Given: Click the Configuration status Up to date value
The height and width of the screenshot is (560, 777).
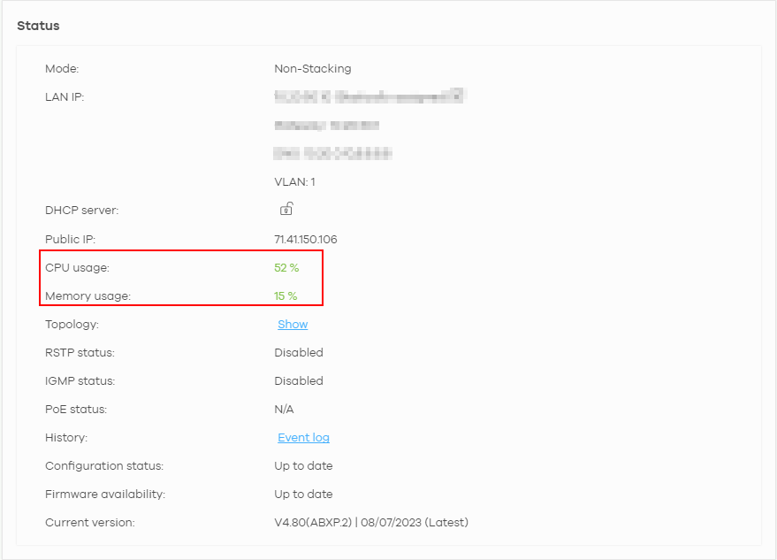Looking at the screenshot, I should point(303,466).
